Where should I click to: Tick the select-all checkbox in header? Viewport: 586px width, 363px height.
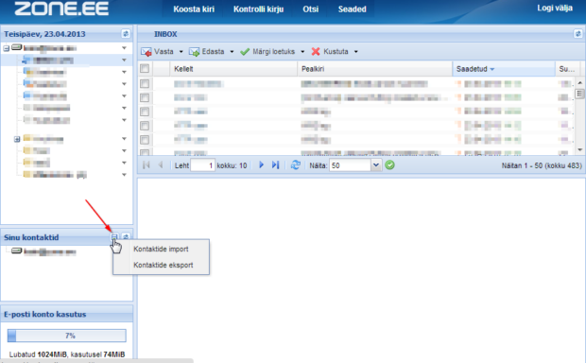click(145, 68)
